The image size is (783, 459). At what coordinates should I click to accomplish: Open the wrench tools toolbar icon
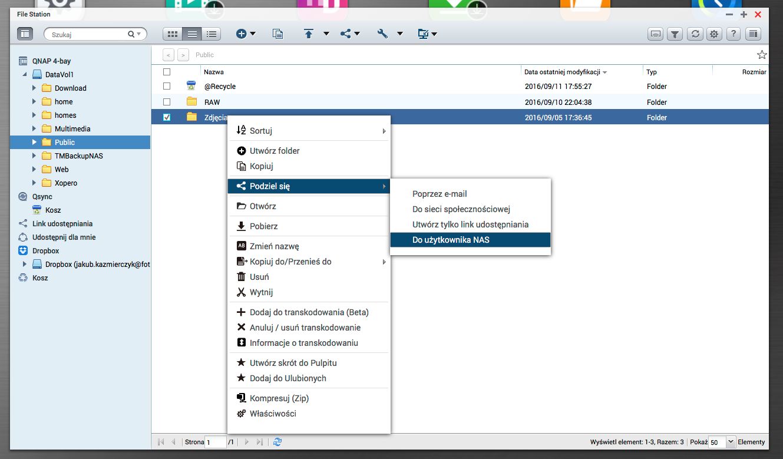click(383, 34)
